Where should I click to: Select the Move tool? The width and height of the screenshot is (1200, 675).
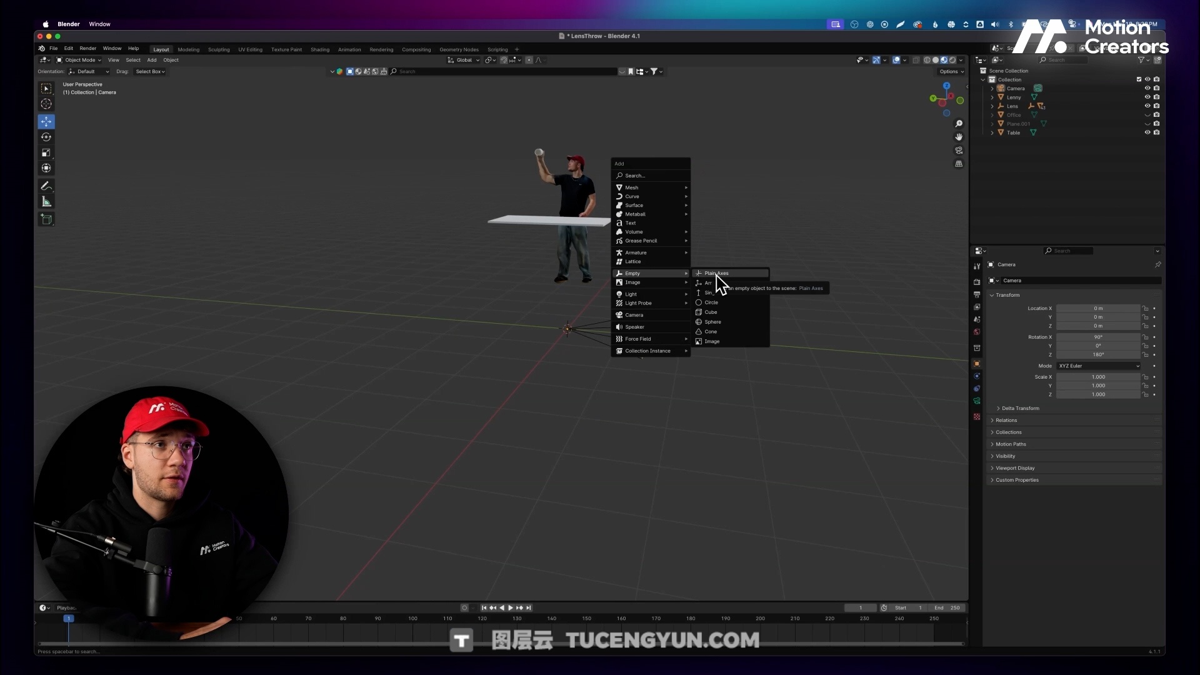point(46,121)
